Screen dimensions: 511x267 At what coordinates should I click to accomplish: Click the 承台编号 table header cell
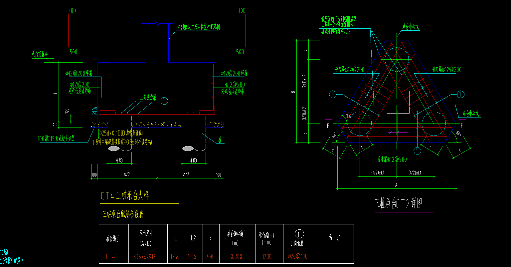pos(114,237)
